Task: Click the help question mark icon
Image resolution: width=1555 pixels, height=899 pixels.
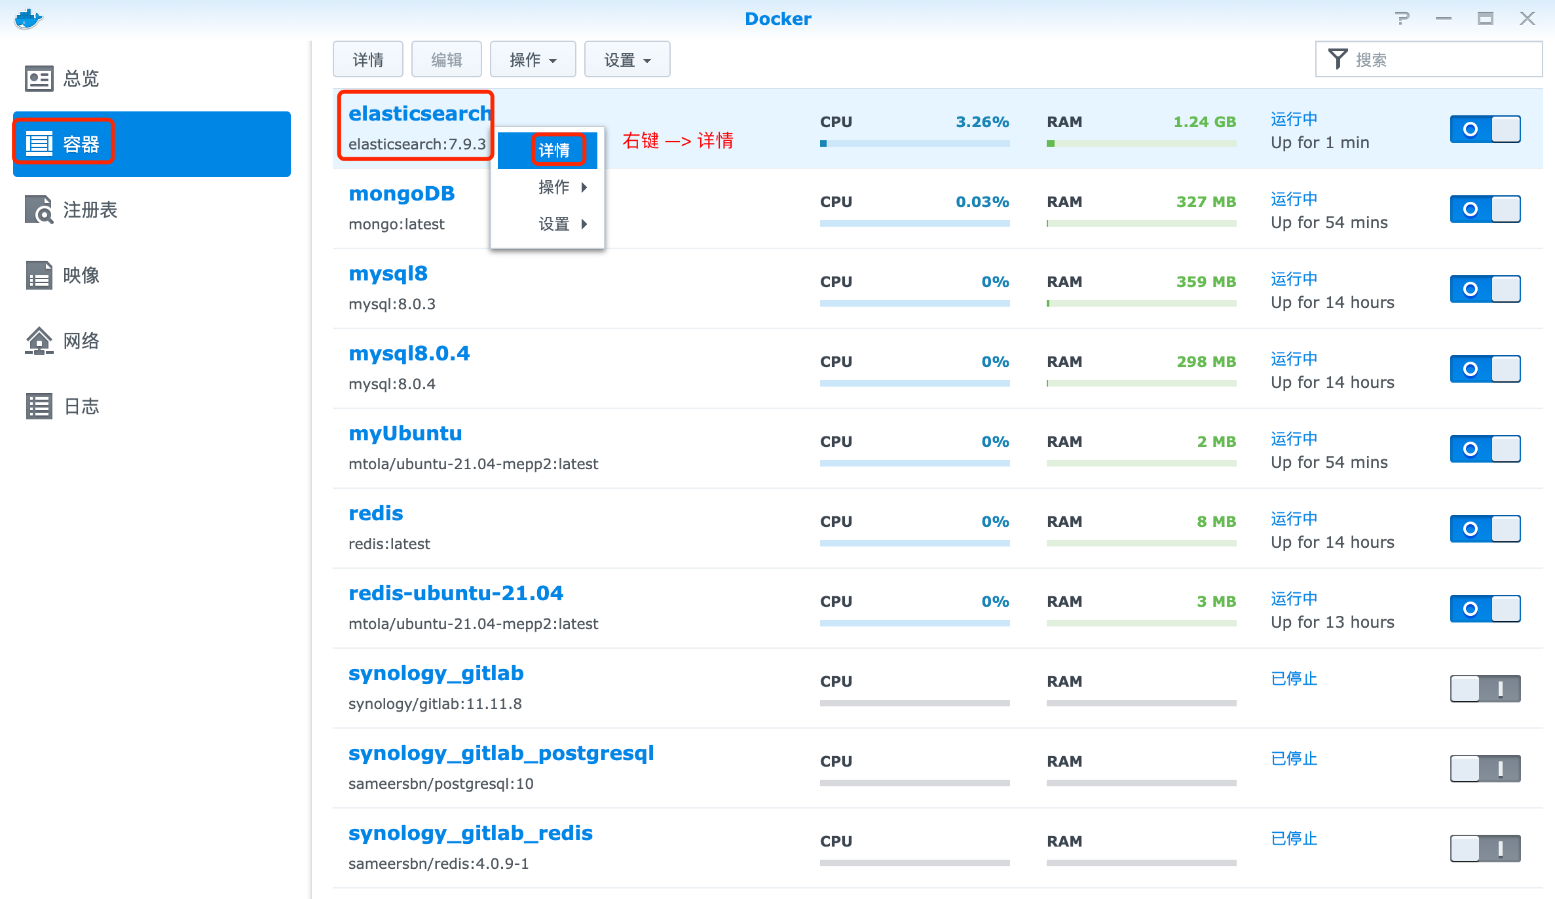Action: [x=1402, y=18]
